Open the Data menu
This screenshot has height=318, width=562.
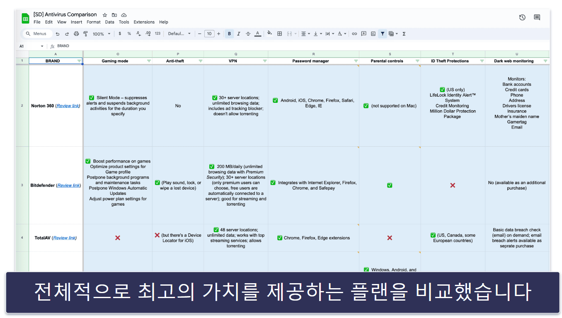pos(109,22)
